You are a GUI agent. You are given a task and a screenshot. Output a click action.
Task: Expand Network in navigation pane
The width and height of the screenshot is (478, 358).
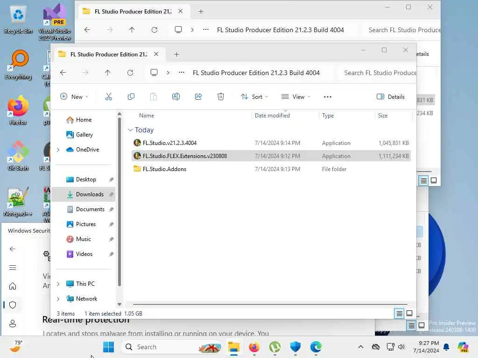pos(58,299)
